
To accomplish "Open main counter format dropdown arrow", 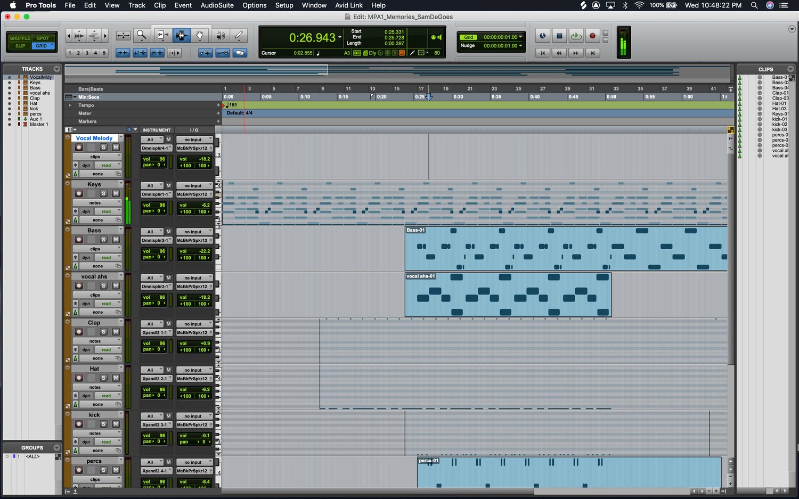I will [x=340, y=37].
